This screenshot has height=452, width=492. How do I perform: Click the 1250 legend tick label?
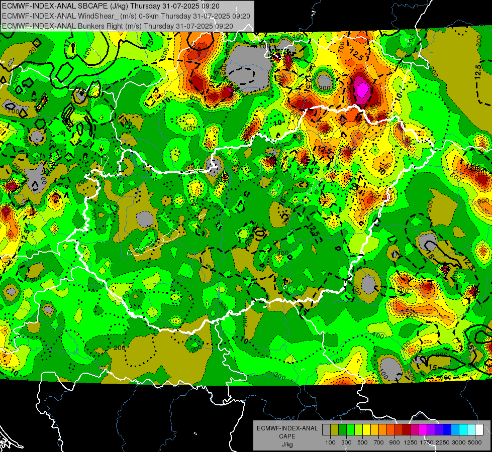(411, 442)
